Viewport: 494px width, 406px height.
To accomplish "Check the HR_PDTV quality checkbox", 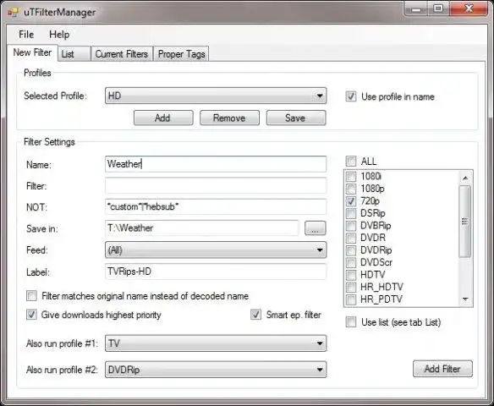I will tap(351, 299).
